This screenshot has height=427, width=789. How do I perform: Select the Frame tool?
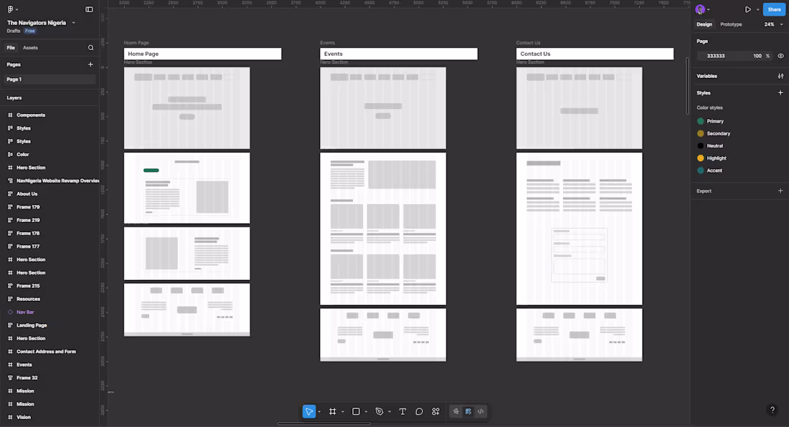[x=332, y=411]
